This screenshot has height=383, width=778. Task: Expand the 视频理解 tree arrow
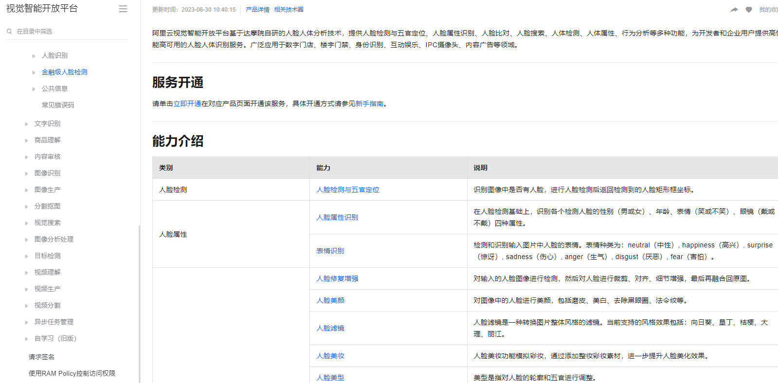tap(26, 273)
